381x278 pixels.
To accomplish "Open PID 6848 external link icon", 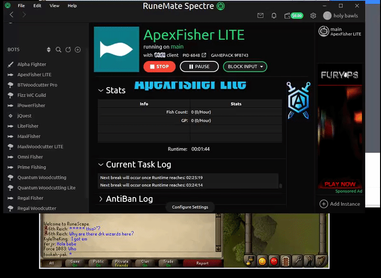I will pos(204,55).
